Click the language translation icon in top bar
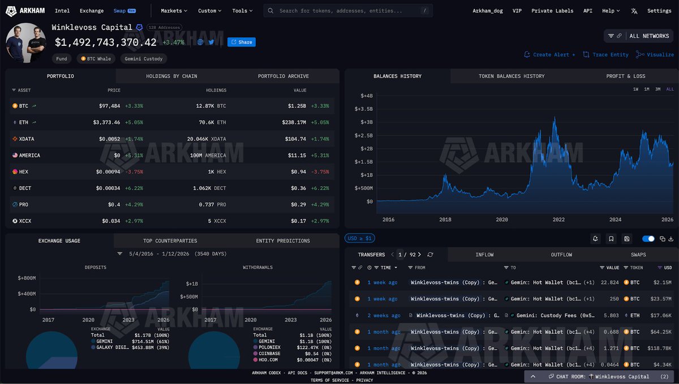This screenshot has width=679, height=384. 634,11
